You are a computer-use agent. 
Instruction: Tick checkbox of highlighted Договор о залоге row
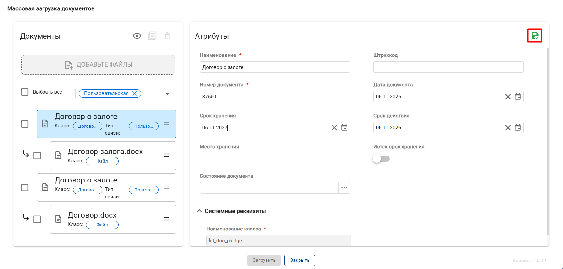(x=25, y=124)
